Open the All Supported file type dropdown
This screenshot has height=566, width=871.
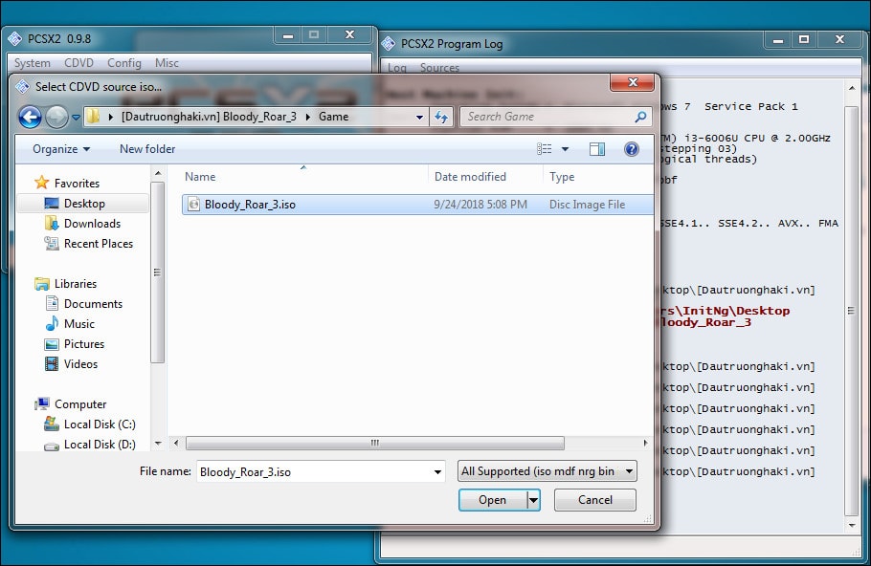click(x=547, y=471)
